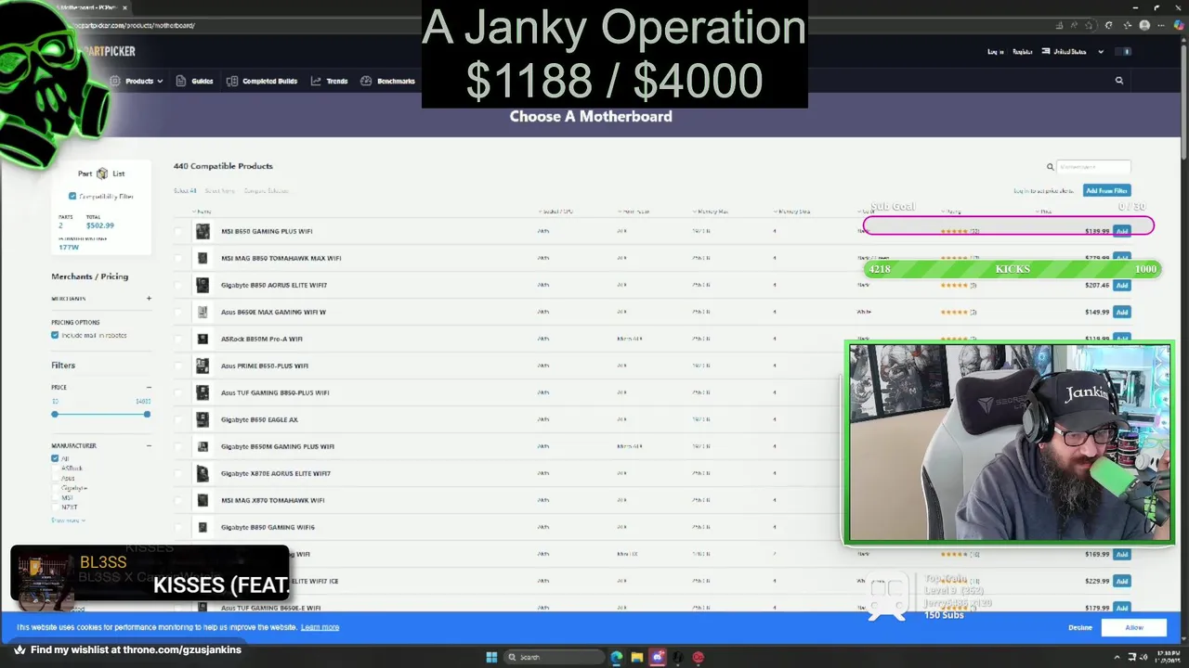Click Asus B650E MAX GAMING WIFI W thumbnail
Viewport: 1189px width, 668px height.
203,312
